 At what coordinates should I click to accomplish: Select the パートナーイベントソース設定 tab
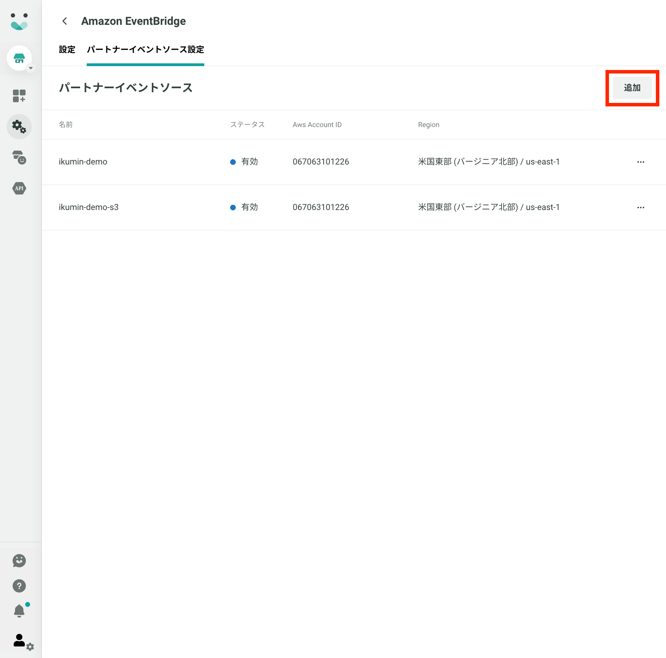146,49
